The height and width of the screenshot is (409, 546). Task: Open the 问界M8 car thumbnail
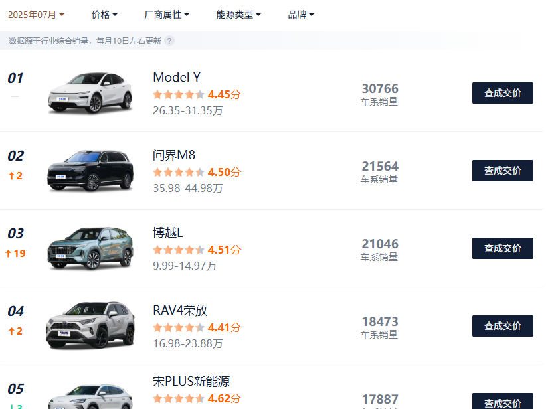click(x=90, y=170)
